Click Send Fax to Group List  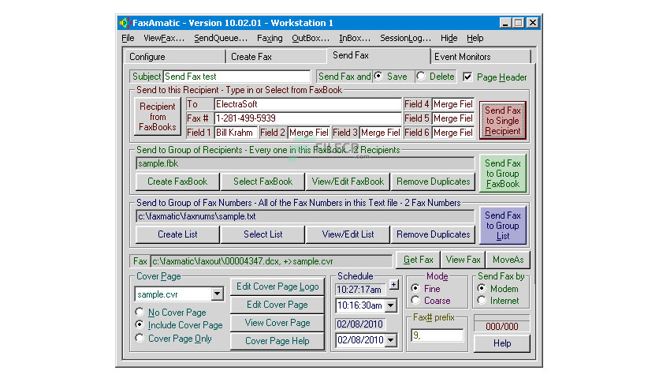pyautogui.click(x=503, y=226)
